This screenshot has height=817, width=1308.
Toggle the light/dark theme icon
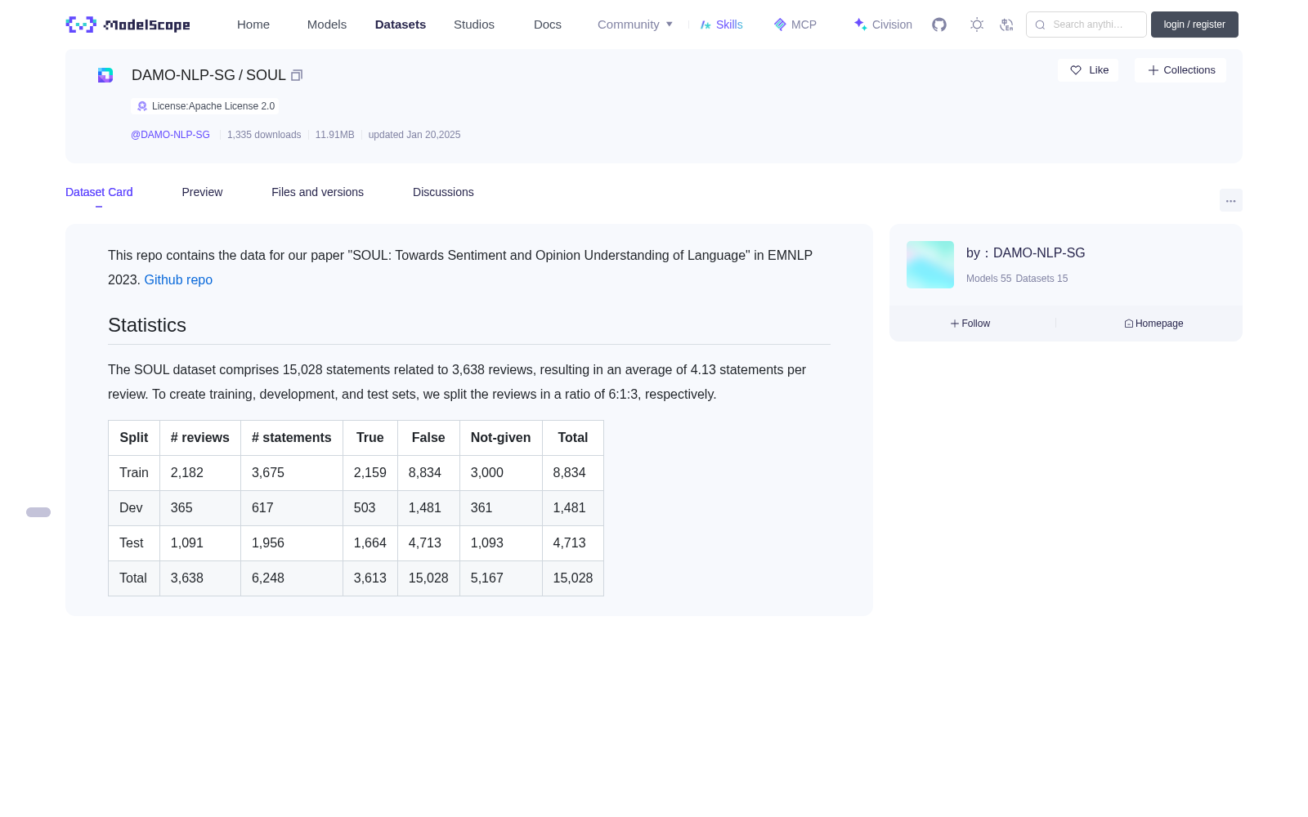[x=977, y=25]
